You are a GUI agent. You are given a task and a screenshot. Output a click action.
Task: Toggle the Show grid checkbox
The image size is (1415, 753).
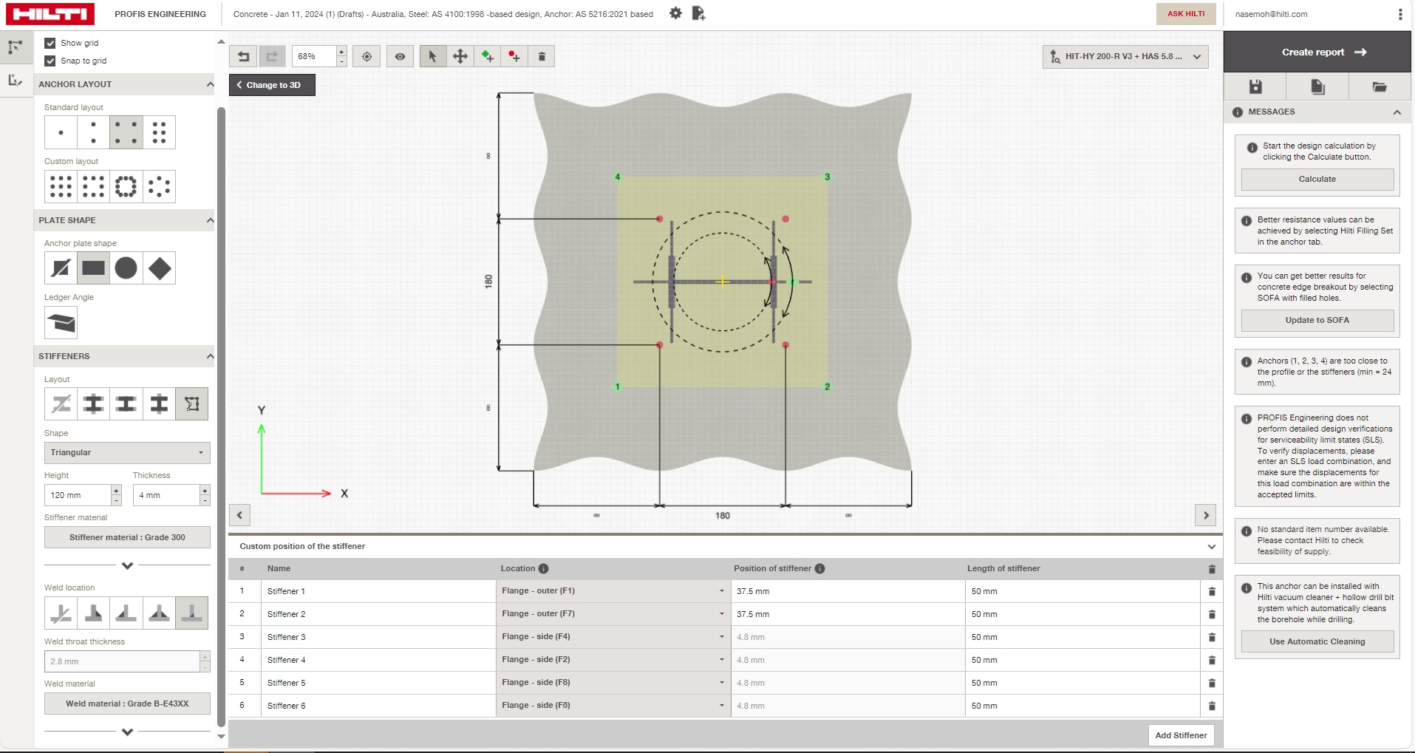pyautogui.click(x=50, y=42)
